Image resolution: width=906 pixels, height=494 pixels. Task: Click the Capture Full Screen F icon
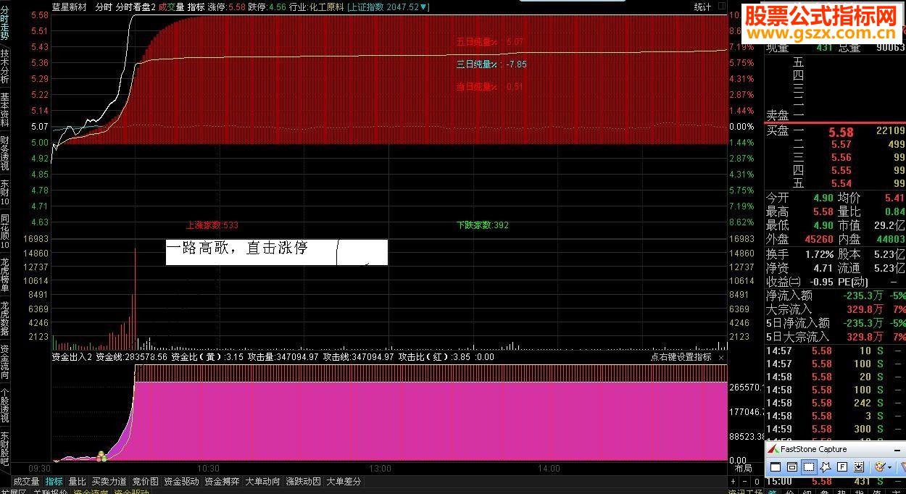pyautogui.click(x=842, y=467)
